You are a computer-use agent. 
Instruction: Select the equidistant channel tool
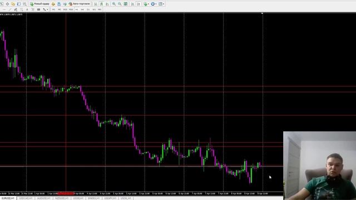click(16, 9)
